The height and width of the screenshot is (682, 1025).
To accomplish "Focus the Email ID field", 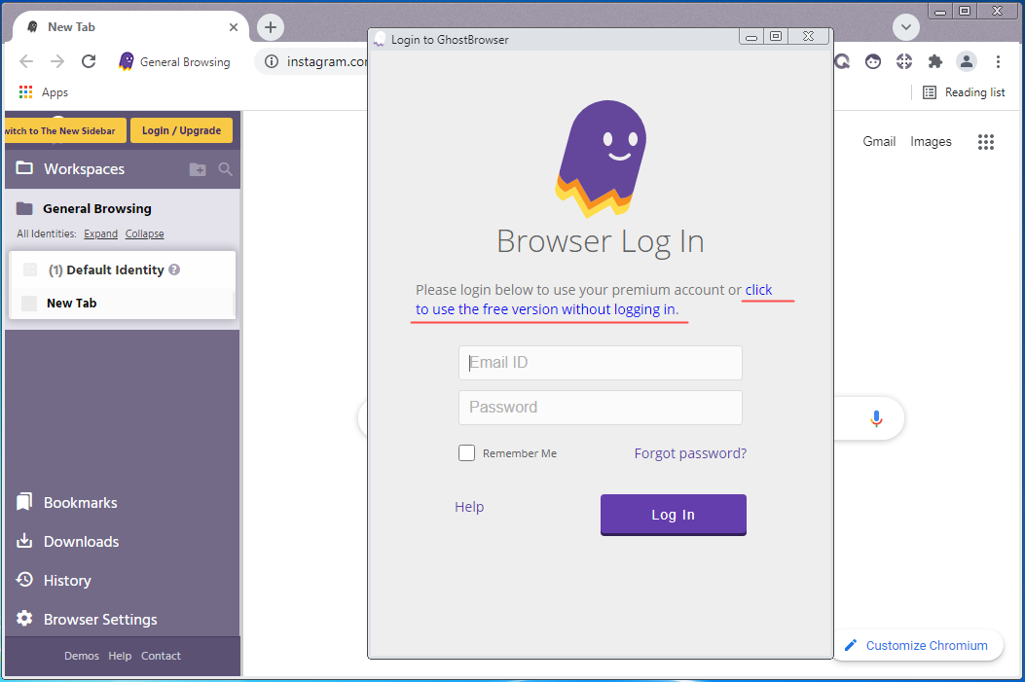I will pyautogui.click(x=600, y=363).
